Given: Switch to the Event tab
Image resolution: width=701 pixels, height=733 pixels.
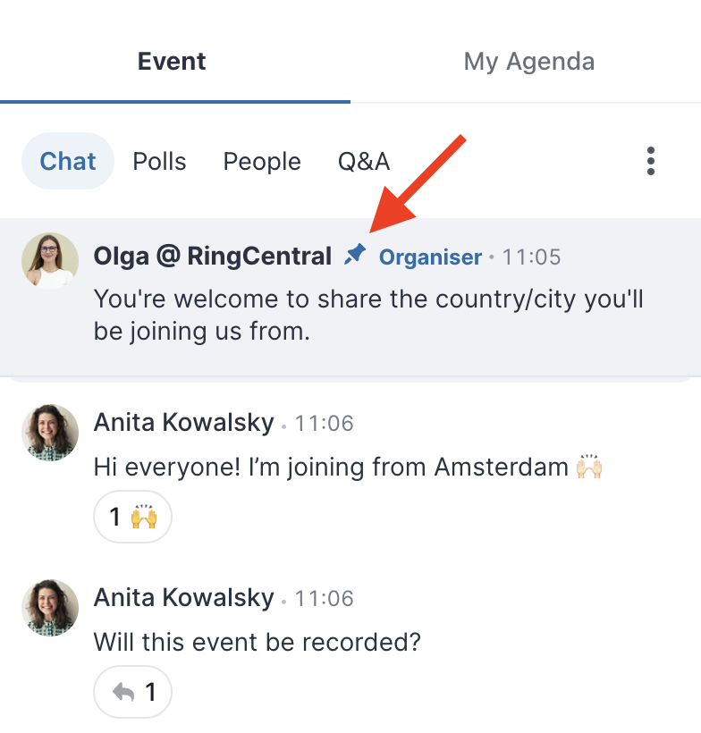Looking at the screenshot, I should tap(172, 62).
